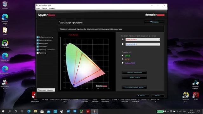
Task: Open the second Generic PnP-1 profile dropdown
Action: pos(143,44)
